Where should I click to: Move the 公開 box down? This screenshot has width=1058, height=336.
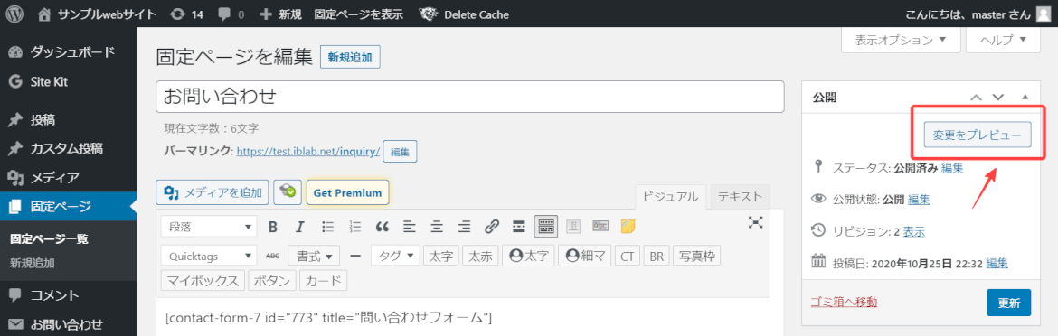(x=998, y=97)
